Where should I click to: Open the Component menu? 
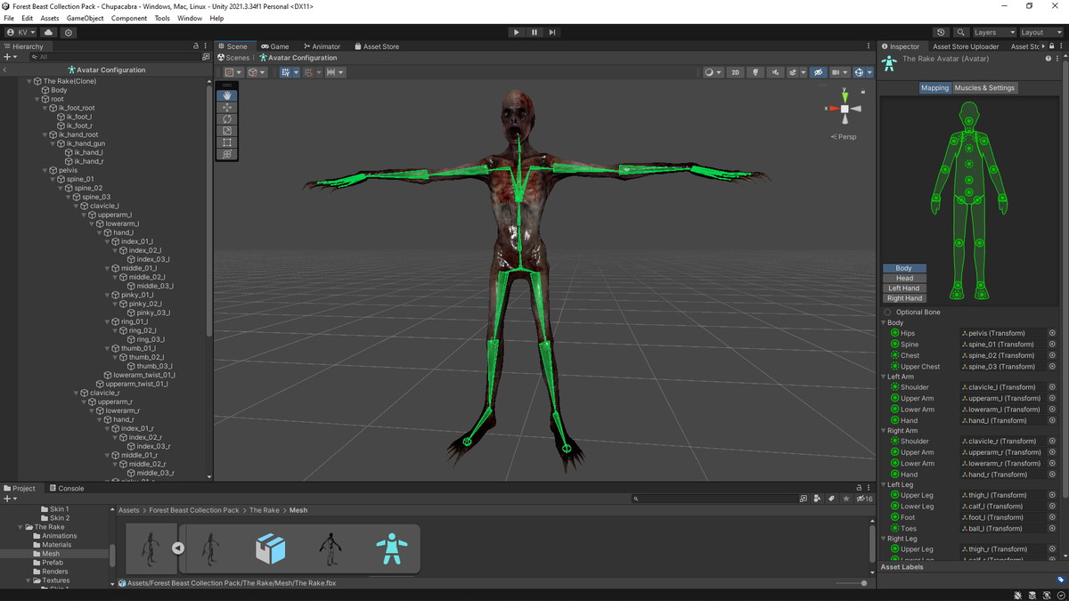[129, 18]
